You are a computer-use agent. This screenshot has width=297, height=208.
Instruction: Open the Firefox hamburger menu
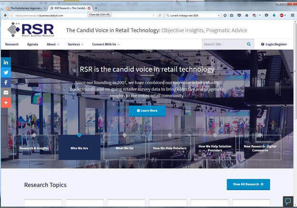[x=292, y=15]
